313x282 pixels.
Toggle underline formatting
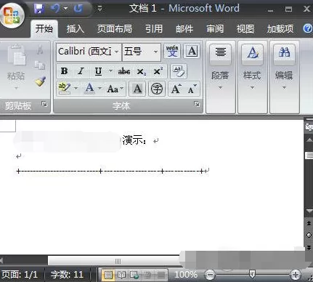(x=98, y=71)
